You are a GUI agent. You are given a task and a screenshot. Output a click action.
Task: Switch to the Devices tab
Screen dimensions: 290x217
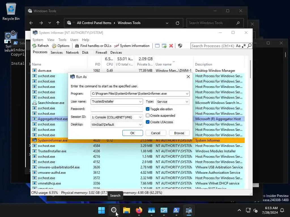click(x=116, y=52)
